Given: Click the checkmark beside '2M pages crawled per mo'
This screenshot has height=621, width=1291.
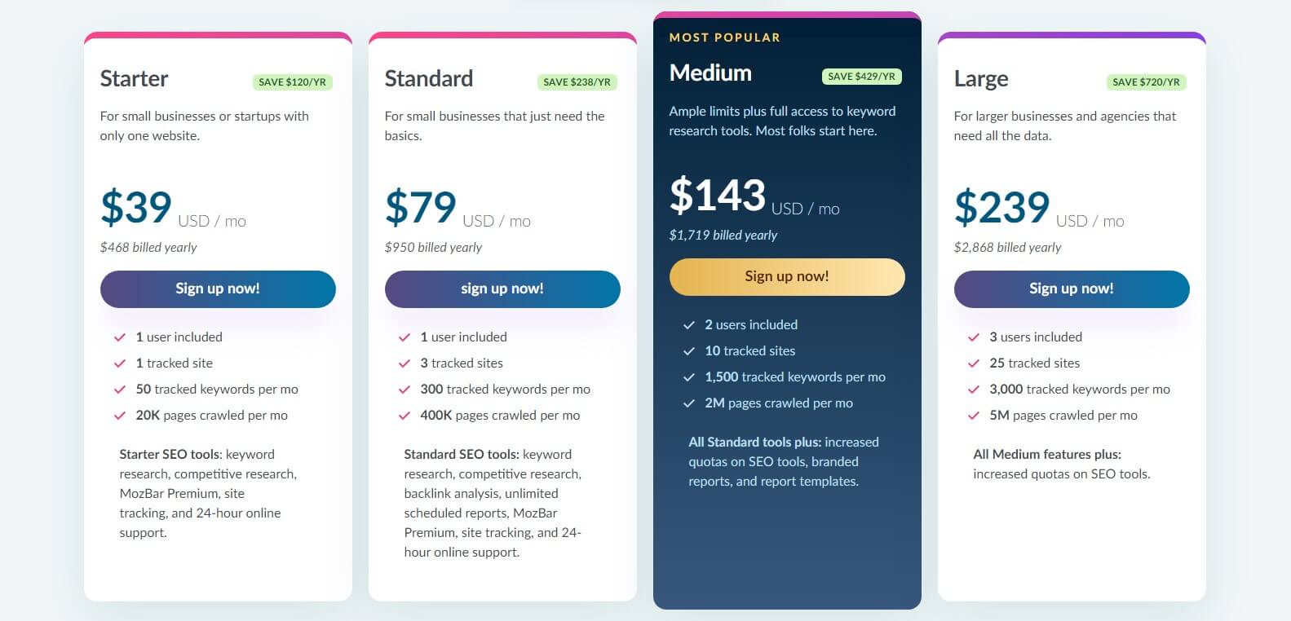Looking at the screenshot, I should (x=688, y=403).
